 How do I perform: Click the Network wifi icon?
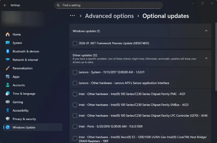click(8, 60)
